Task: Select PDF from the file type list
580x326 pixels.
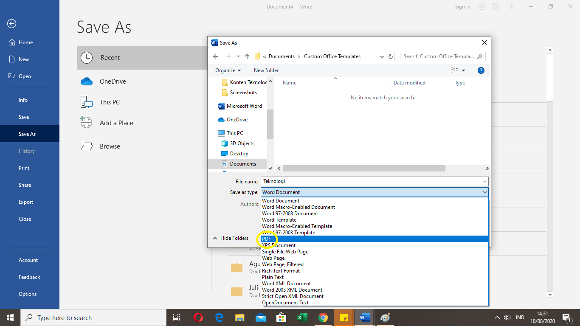Action: [x=267, y=239]
